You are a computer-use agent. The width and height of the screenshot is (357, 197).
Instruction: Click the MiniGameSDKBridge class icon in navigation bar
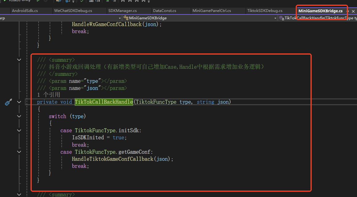(126, 18)
